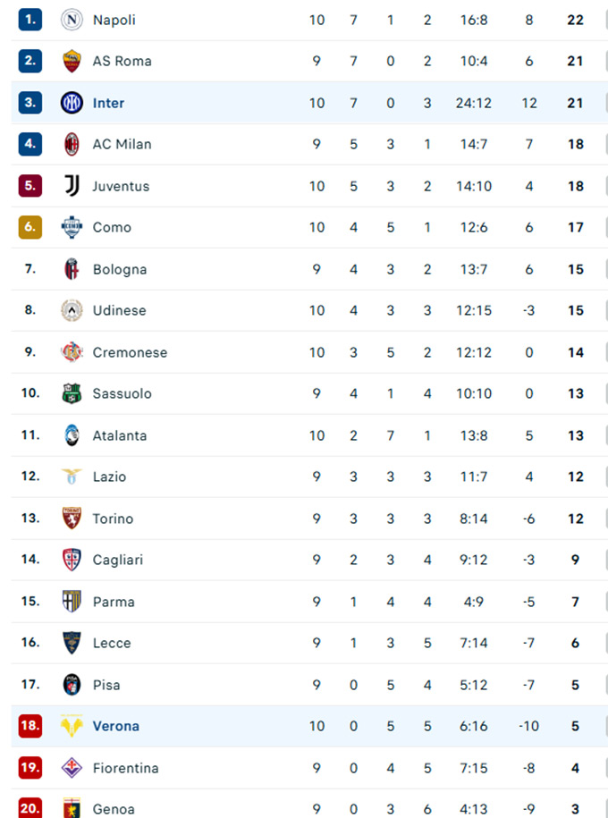Open the Torino team link
The height and width of the screenshot is (818, 608).
113,519
